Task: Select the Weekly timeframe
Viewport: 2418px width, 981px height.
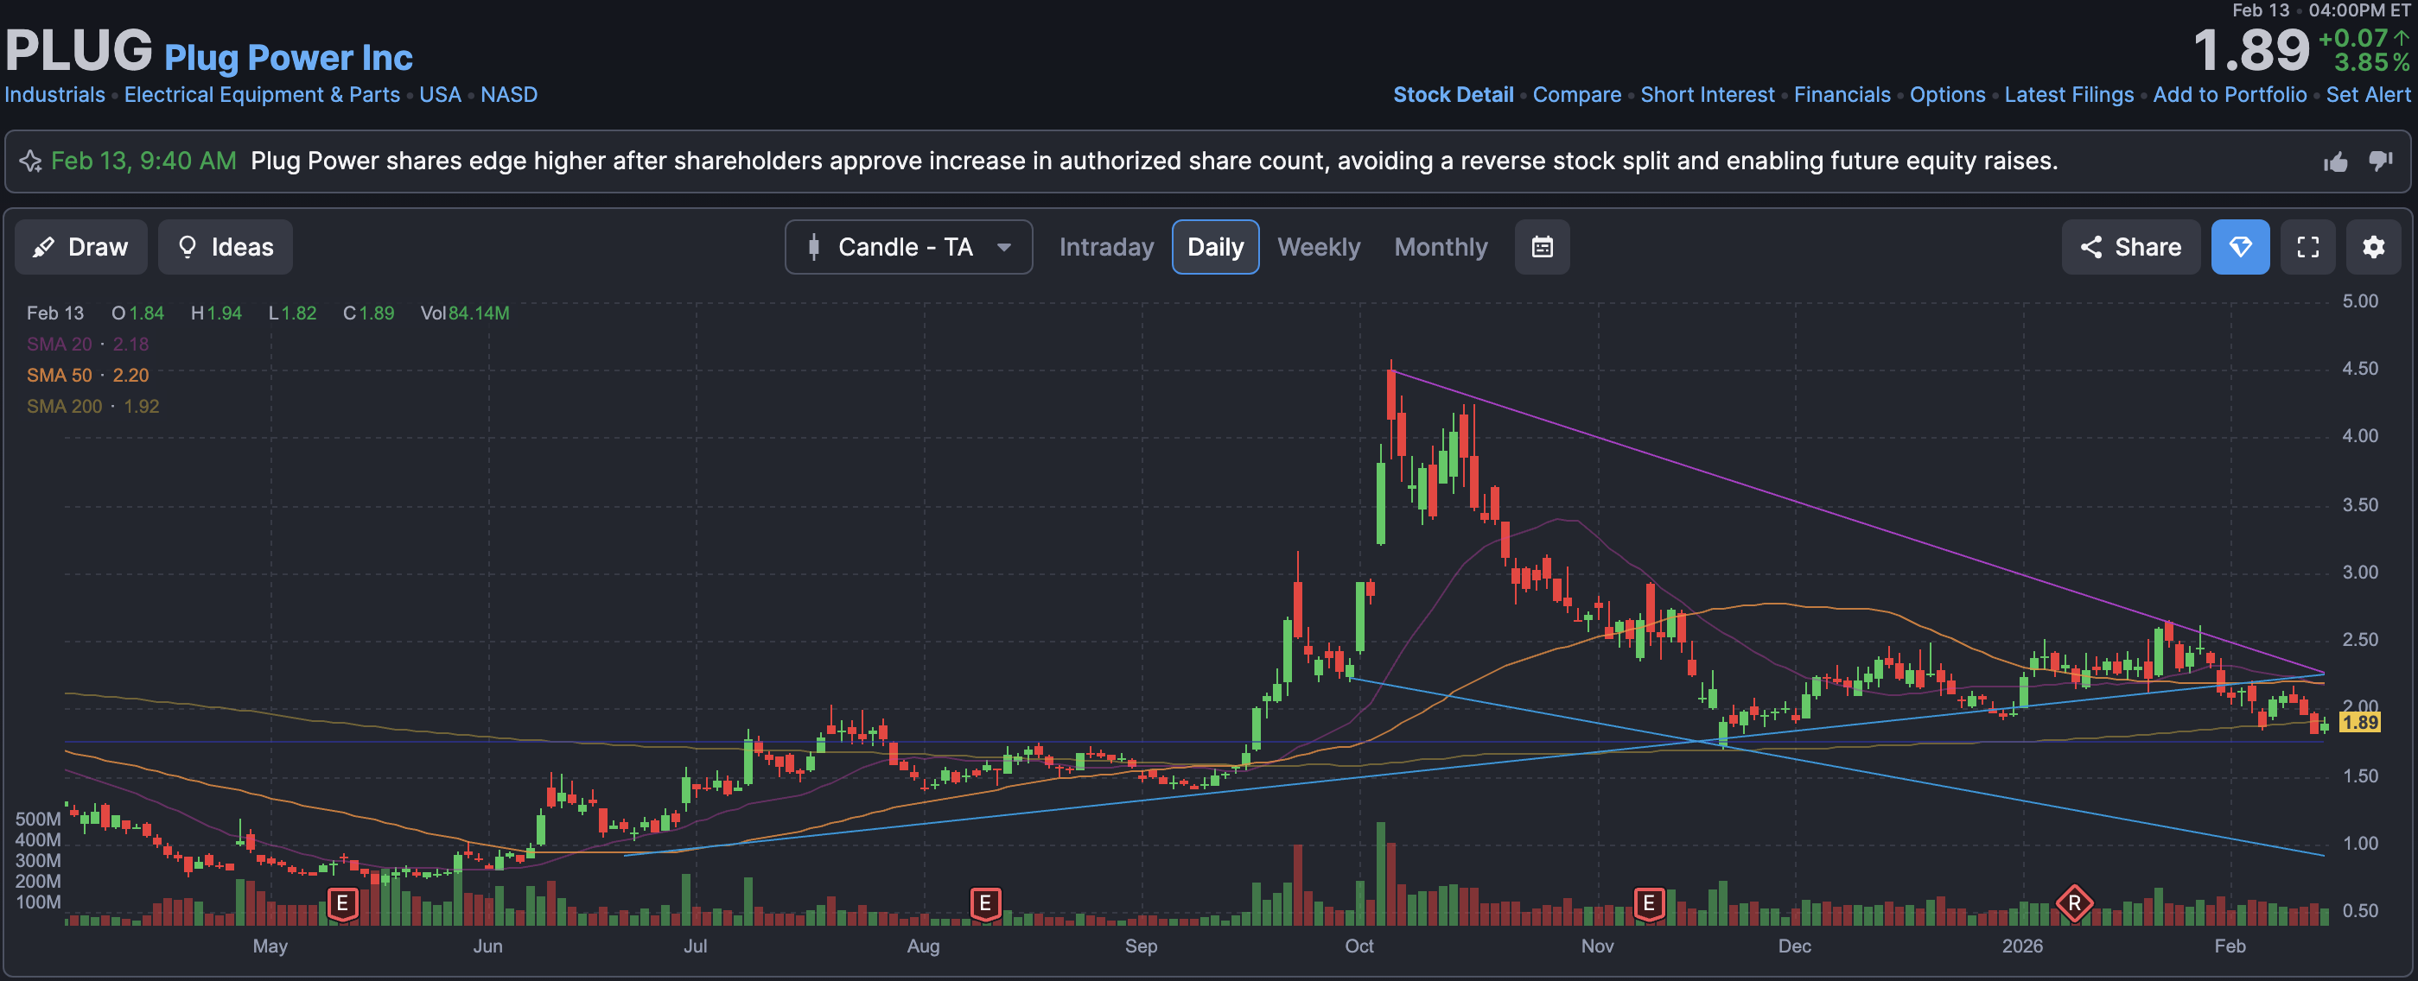Action: pyautogui.click(x=1318, y=248)
